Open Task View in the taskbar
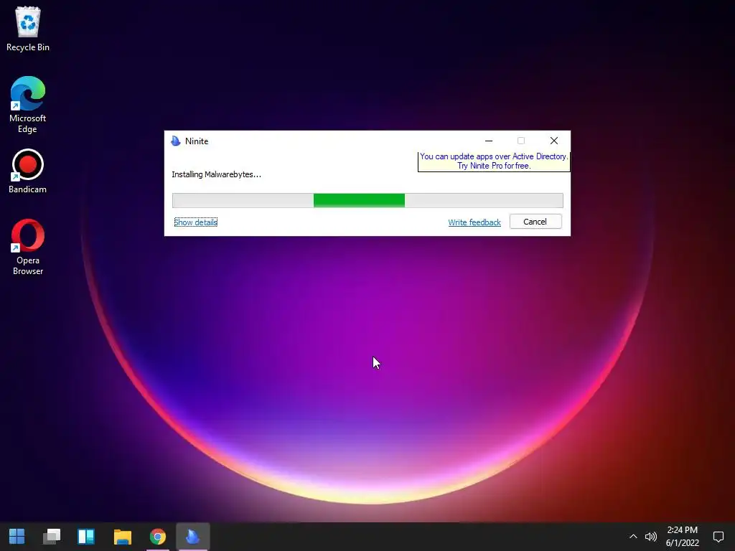Image resolution: width=735 pixels, height=551 pixels. (52, 537)
